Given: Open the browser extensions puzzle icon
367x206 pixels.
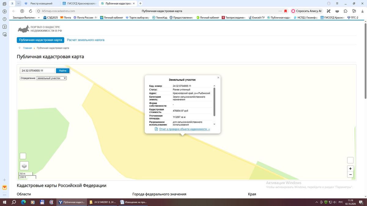Looking at the screenshot, I should [345, 11].
